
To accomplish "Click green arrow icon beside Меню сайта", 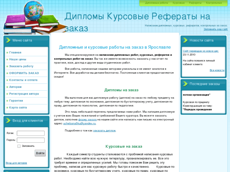I will (x=8, y=40).
